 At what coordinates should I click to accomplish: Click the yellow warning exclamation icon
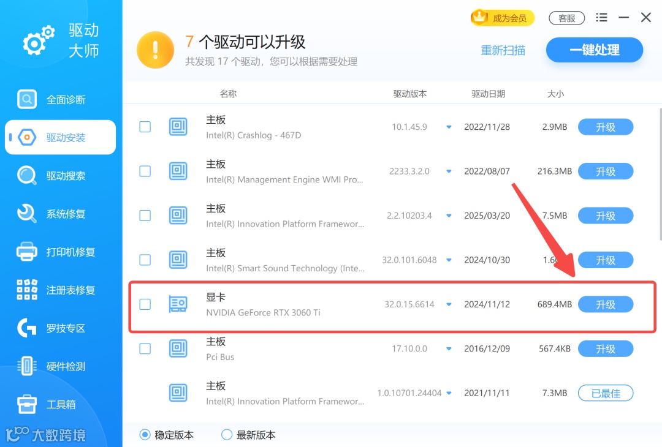click(155, 50)
